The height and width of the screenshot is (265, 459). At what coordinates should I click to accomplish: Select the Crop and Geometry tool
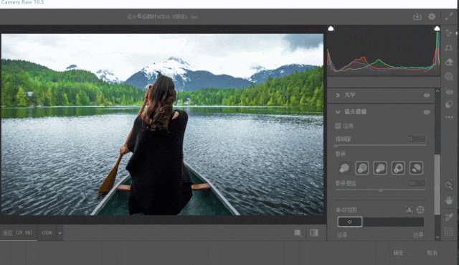(449, 47)
